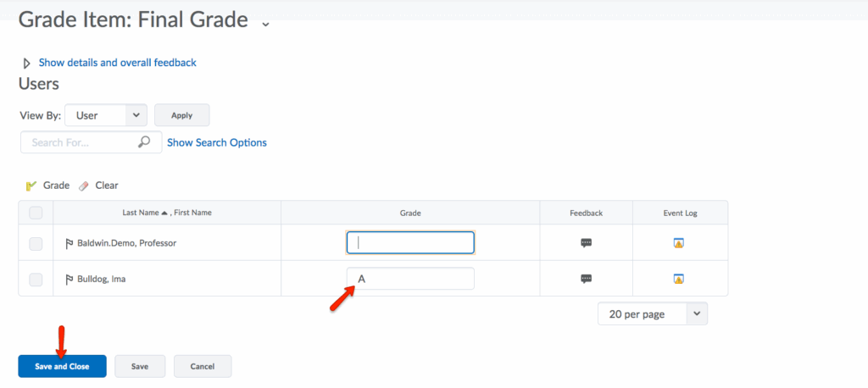The width and height of the screenshot is (868, 388).
Task: Open Final Grade title dropdown chevron
Action: click(265, 23)
